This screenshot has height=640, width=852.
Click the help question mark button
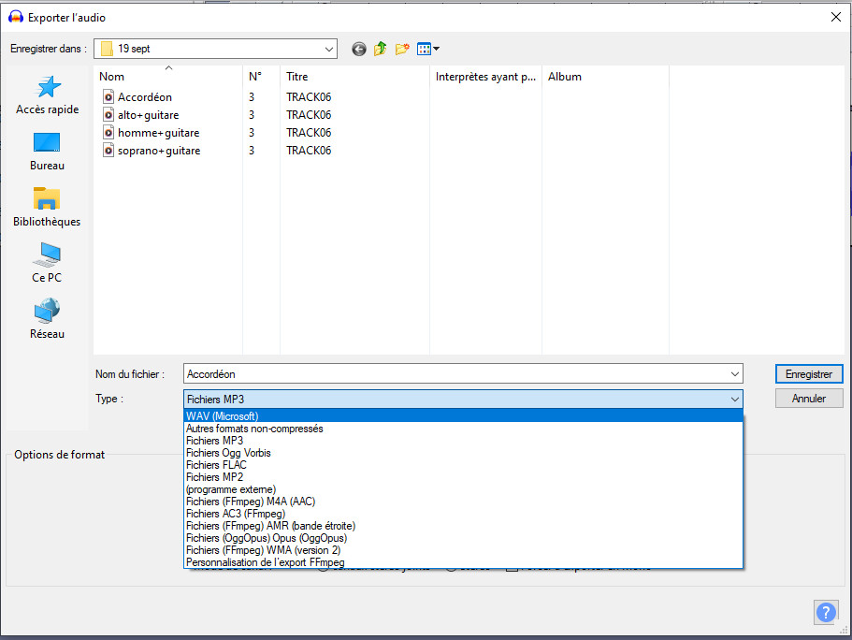[x=826, y=612]
